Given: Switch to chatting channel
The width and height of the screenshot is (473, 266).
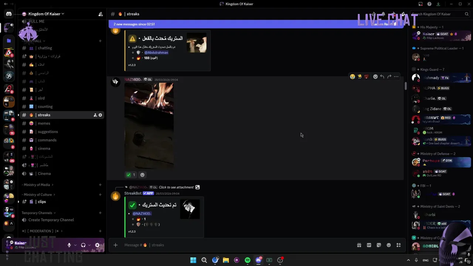Looking at the screenshot, I should click(62, 48).
